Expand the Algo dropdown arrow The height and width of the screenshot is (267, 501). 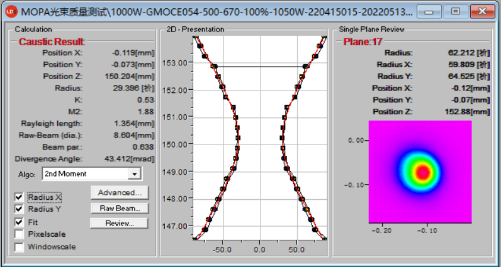click(133, 173)
